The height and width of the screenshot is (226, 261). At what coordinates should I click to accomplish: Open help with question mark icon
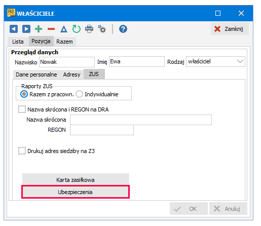[123, 29]
